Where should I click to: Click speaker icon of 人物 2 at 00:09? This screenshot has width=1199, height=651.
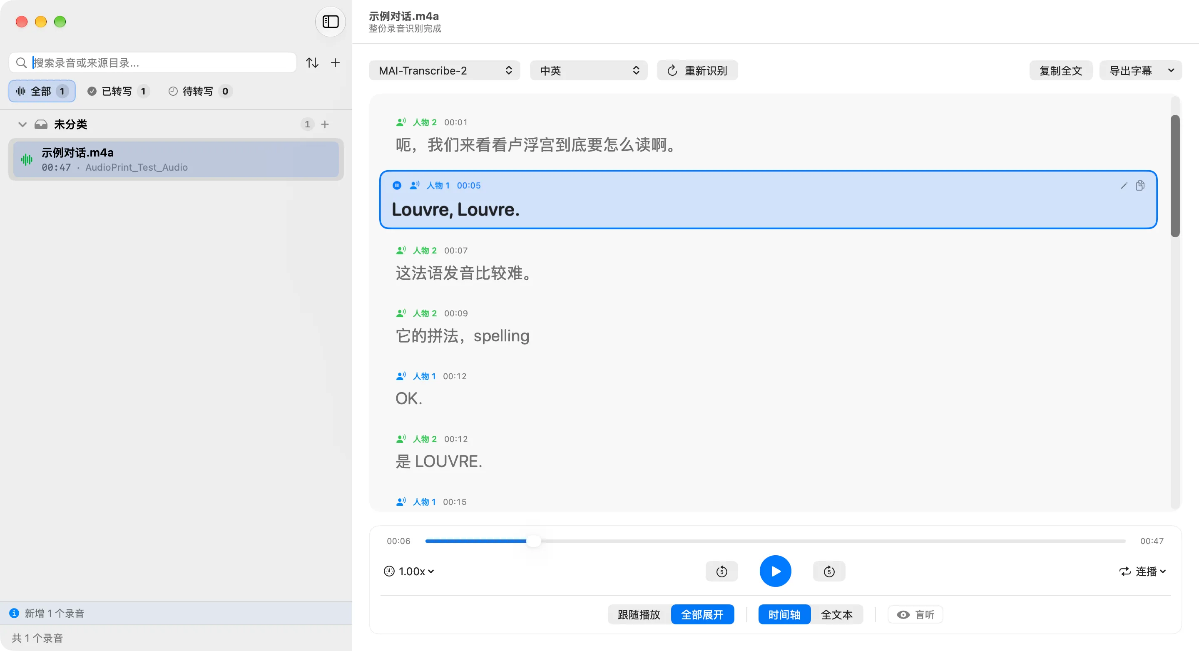coord(401,313)
